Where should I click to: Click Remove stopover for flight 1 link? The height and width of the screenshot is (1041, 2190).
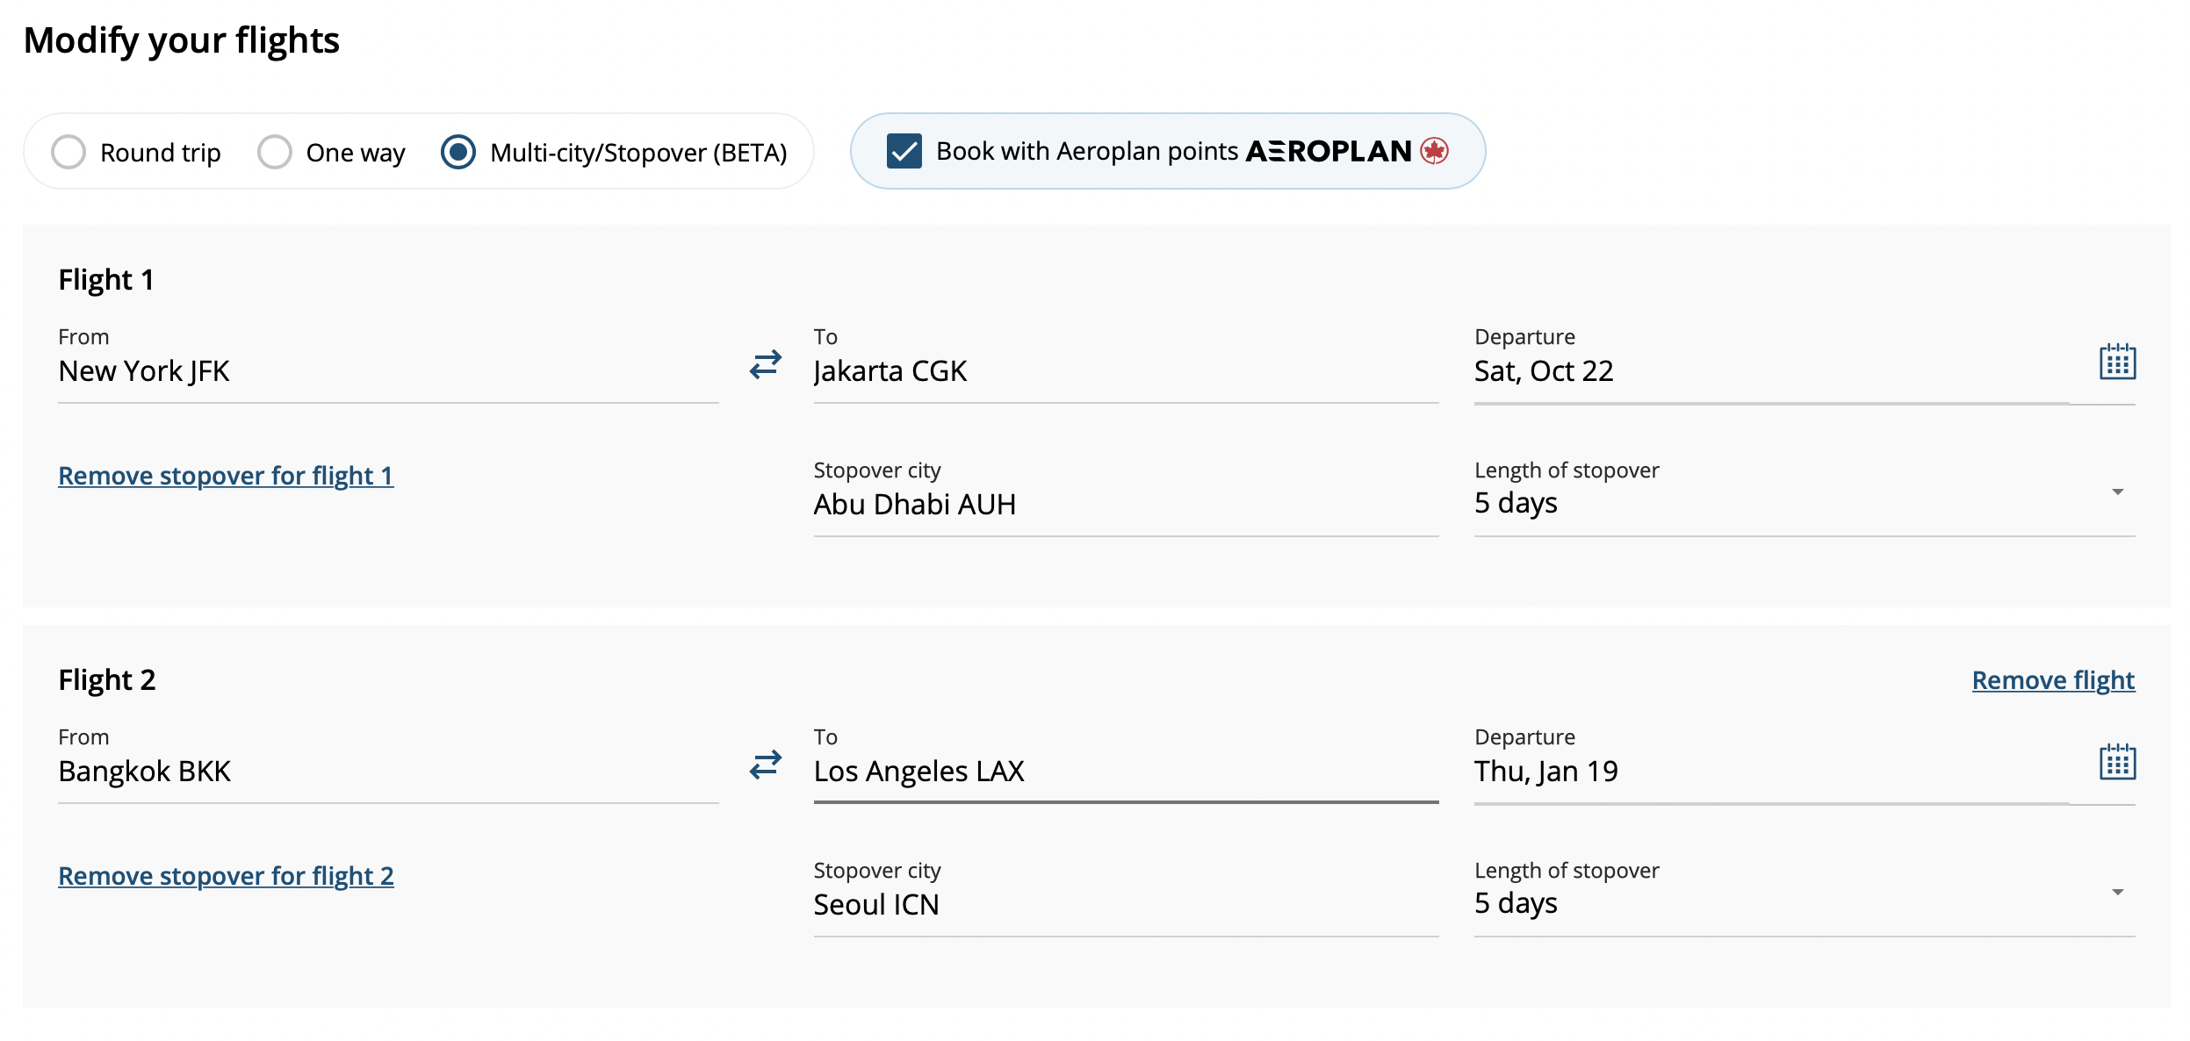223,475
